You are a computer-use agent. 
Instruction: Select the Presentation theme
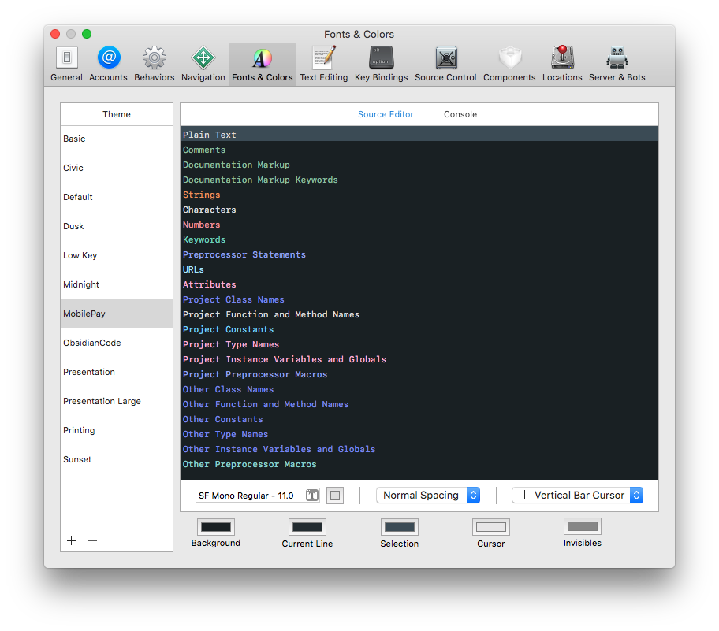[117, 372]
